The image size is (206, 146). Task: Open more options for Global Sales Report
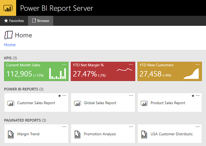(131, 95)
